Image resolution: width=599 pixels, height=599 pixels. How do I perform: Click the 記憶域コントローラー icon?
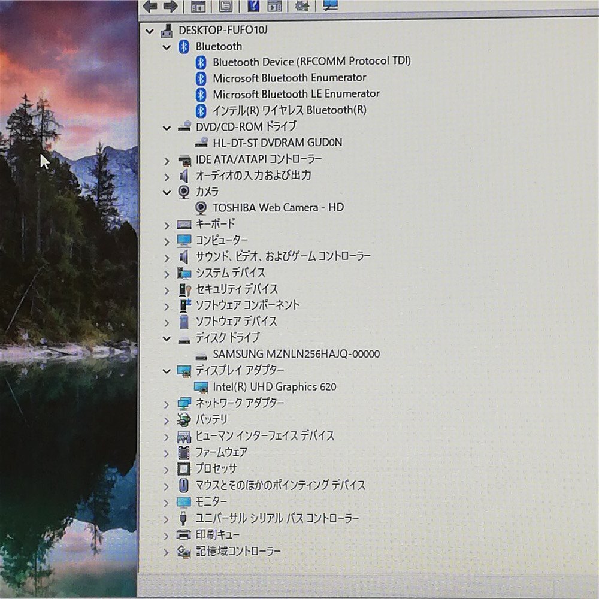pos(184,551)
